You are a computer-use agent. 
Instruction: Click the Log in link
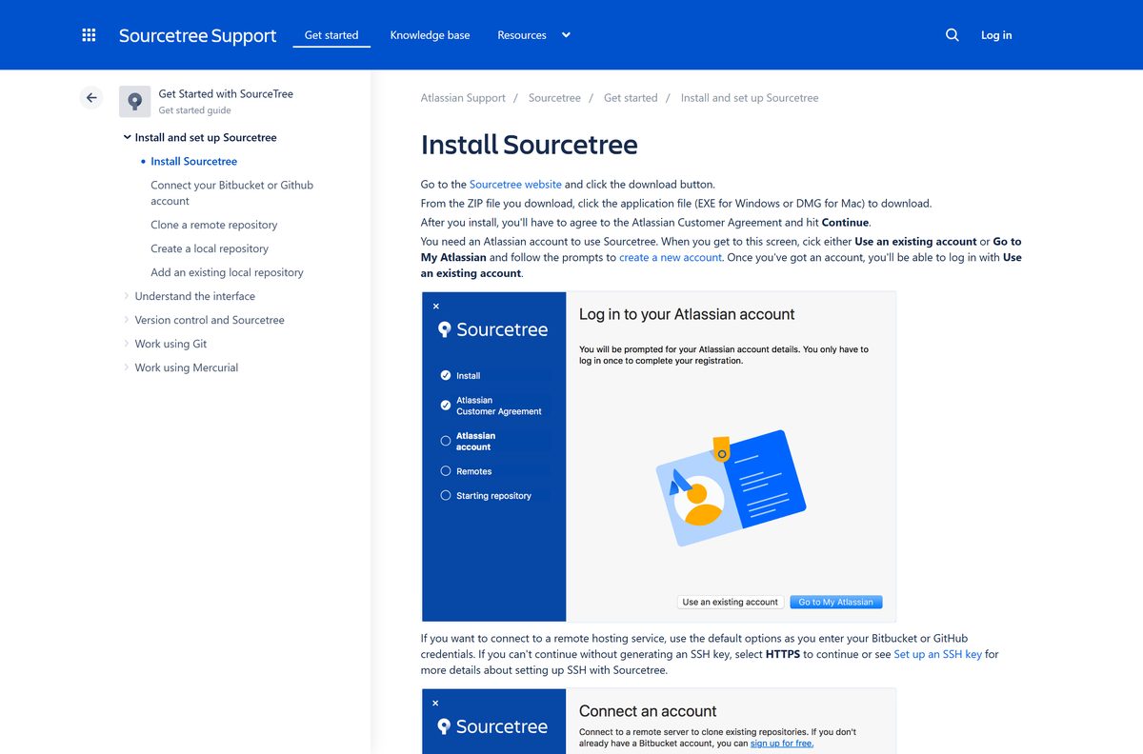(996, 35)
